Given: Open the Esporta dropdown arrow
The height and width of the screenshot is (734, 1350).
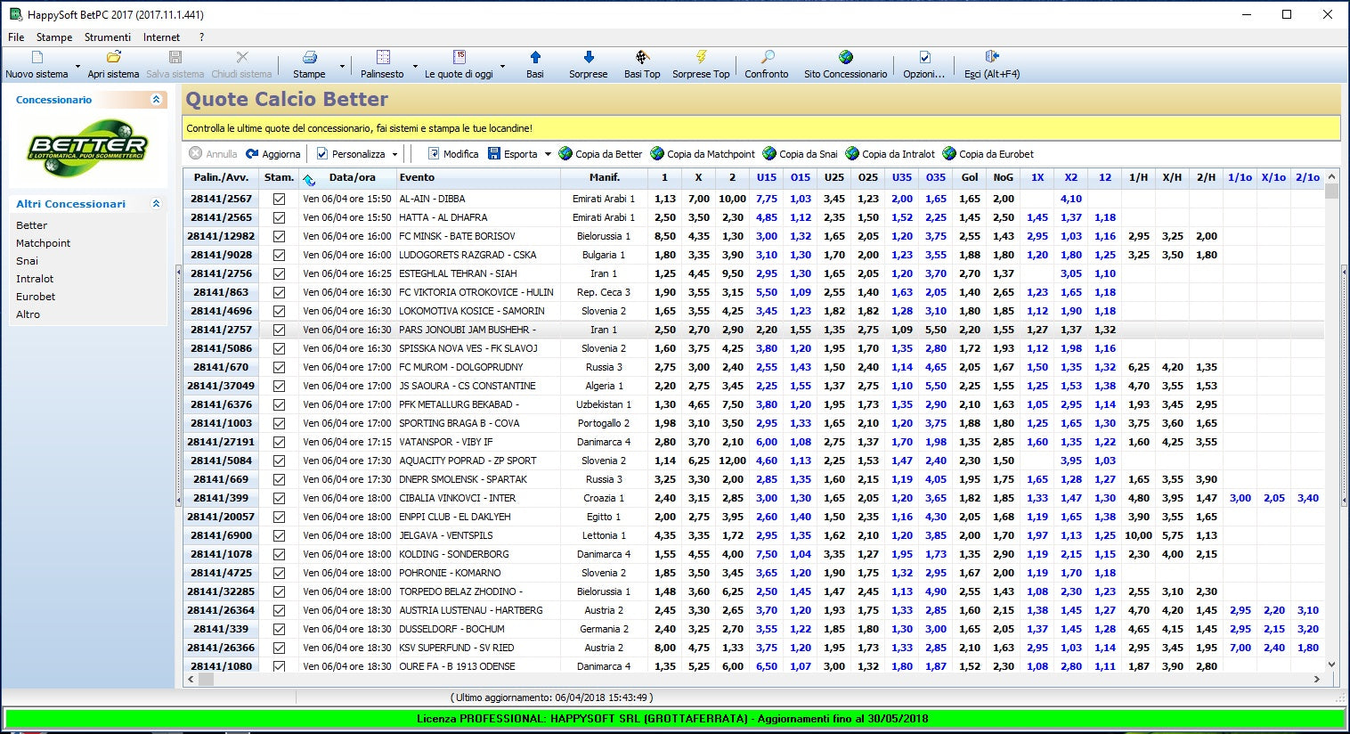Looking at the screenshot, I should pyautogui.click(x=548, y=154).
